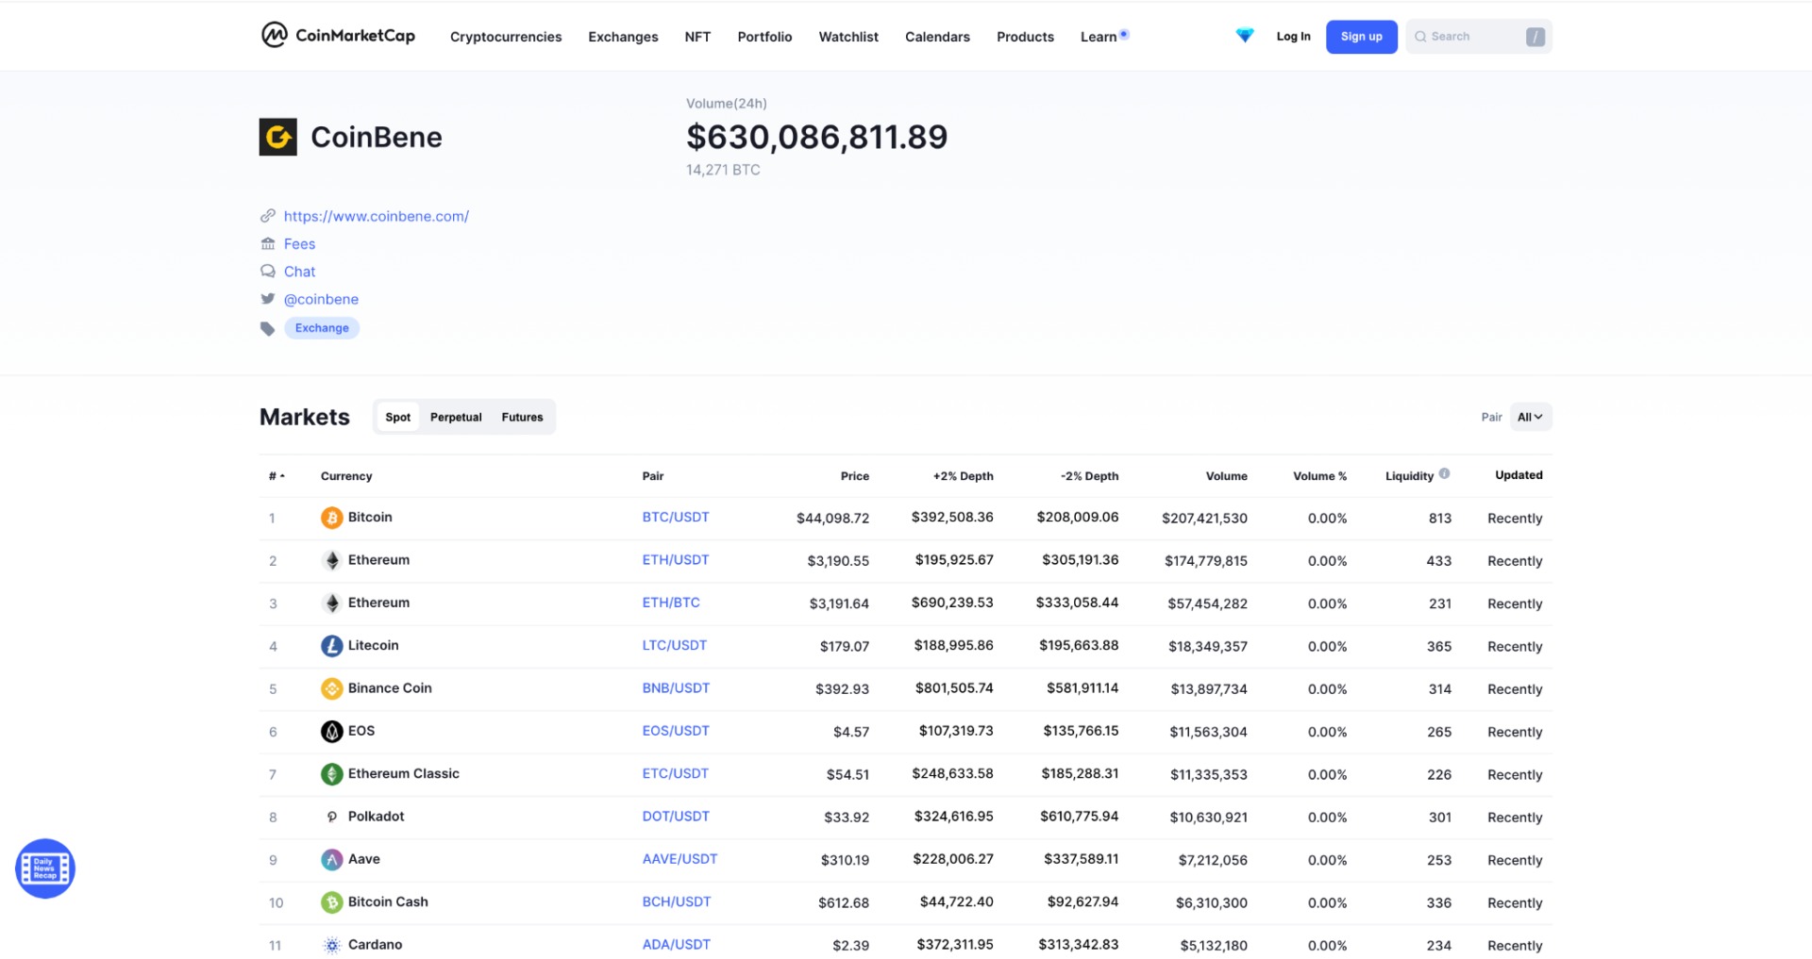Switch to the Futures markets tab
The height and width of the screenshot is (959, 1812).
522,416
